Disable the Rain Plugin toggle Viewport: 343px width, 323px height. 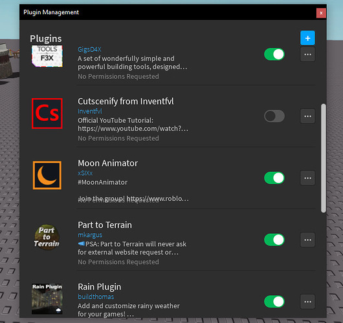(274, 302)
